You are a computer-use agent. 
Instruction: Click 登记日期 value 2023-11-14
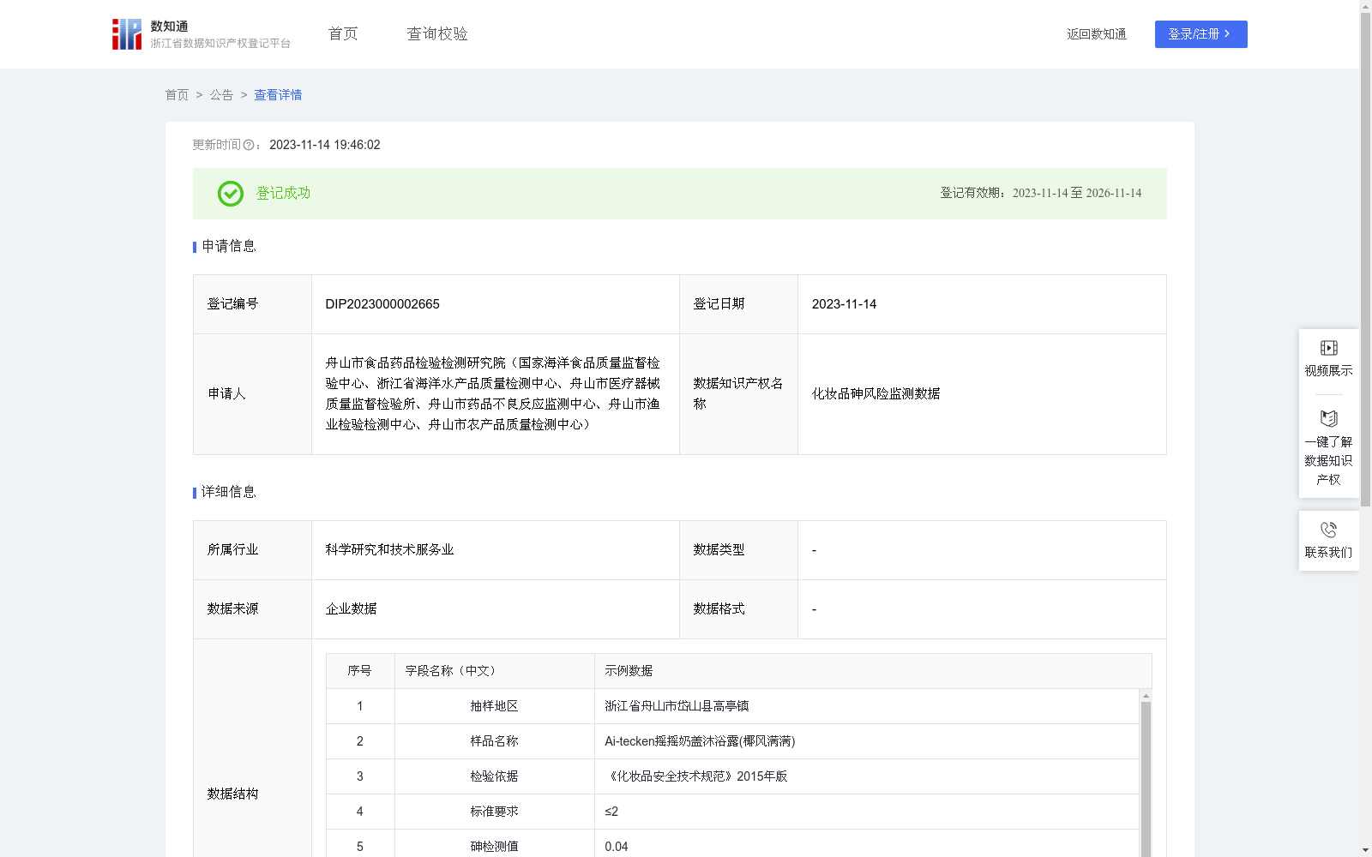(x=844, y=304)
